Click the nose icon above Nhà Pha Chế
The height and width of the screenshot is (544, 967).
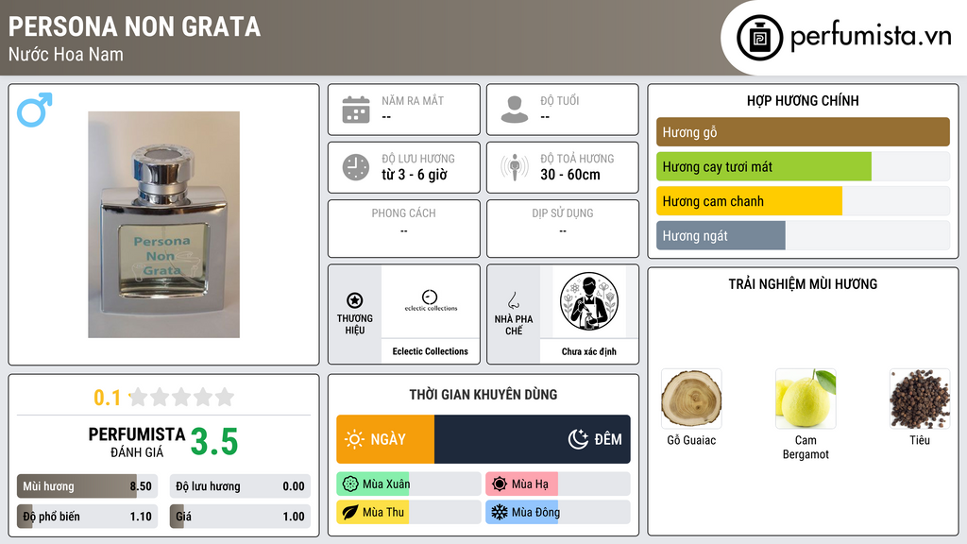click(513, 300)
